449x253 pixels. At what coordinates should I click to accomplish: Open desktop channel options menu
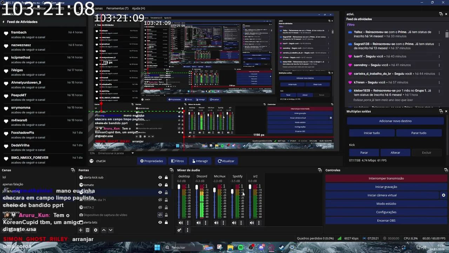point(188,223)
